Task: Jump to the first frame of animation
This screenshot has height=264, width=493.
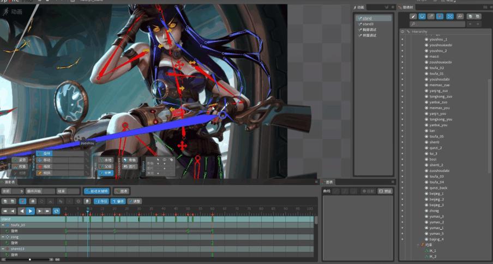Action: tap(5, 211)
